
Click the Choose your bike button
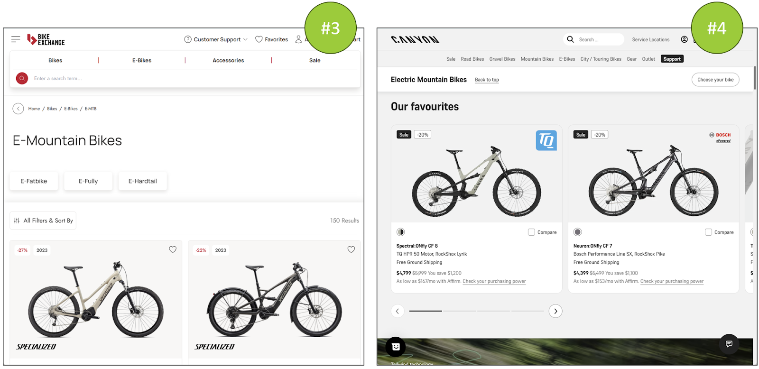point(715,80)
